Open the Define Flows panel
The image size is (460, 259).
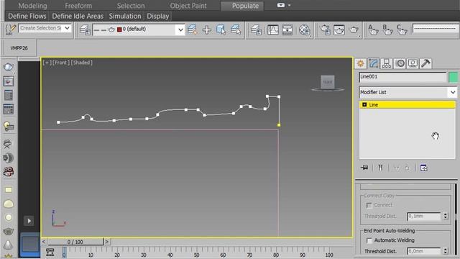(27, 16)
